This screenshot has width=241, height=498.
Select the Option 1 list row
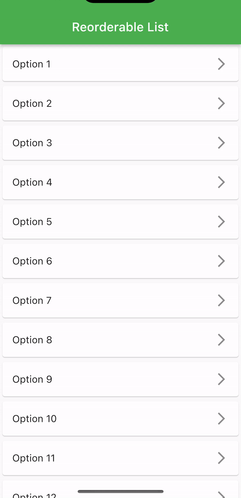pyautogui.click(x=120, y=64)
